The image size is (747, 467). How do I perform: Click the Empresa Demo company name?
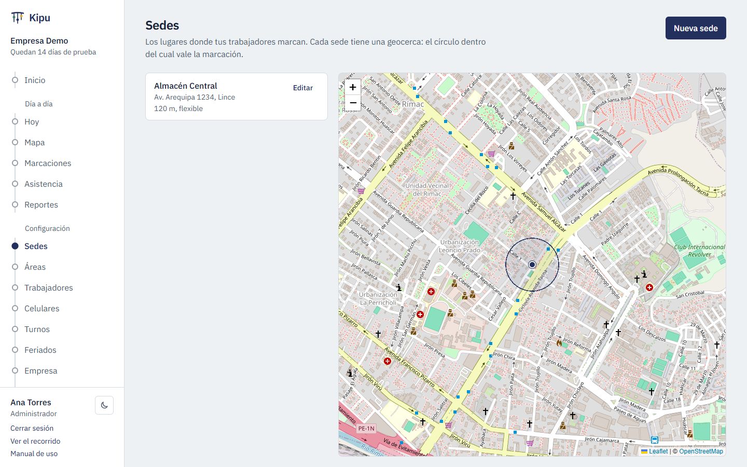(x=39, y=40)
